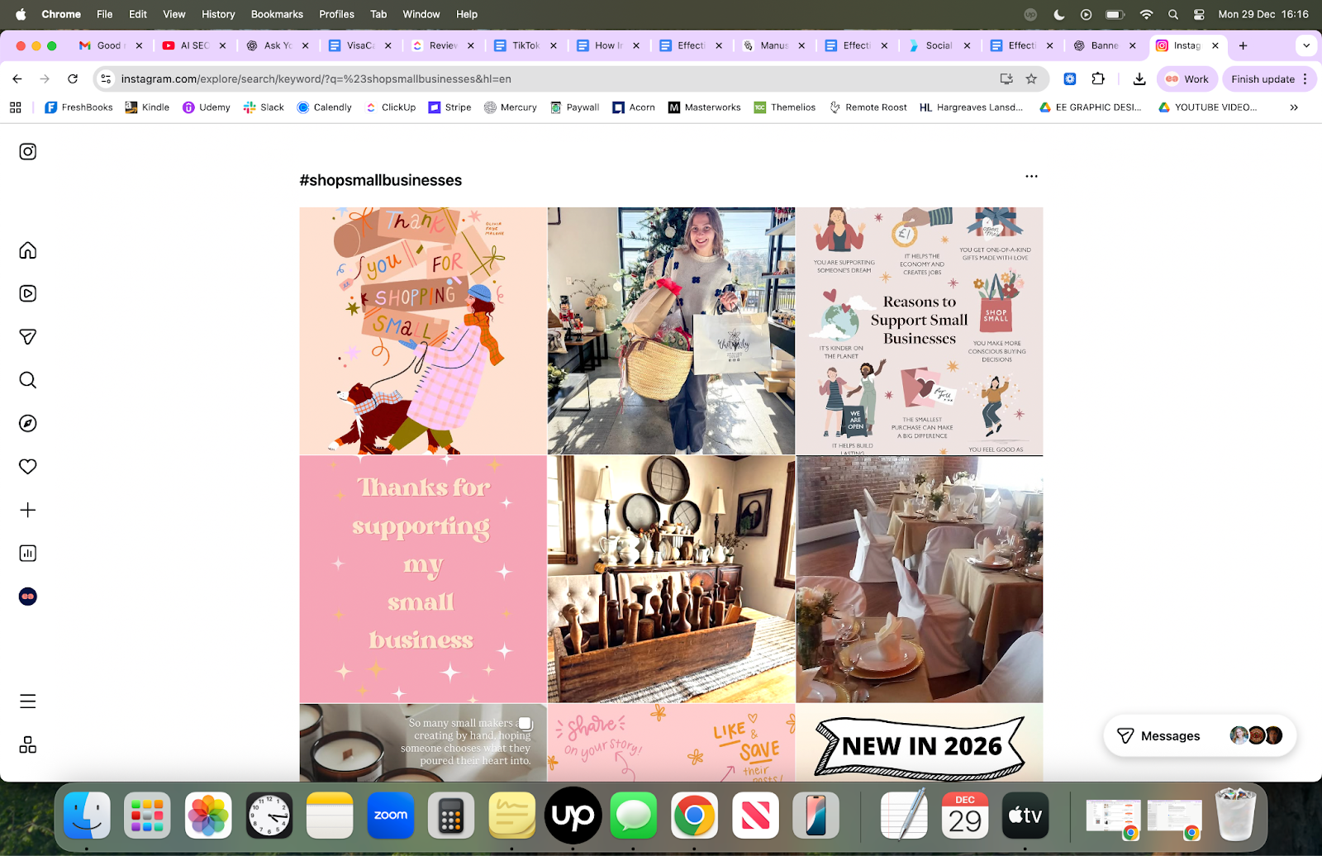Open Zoom app in Dock

click(x=390, y=816)
